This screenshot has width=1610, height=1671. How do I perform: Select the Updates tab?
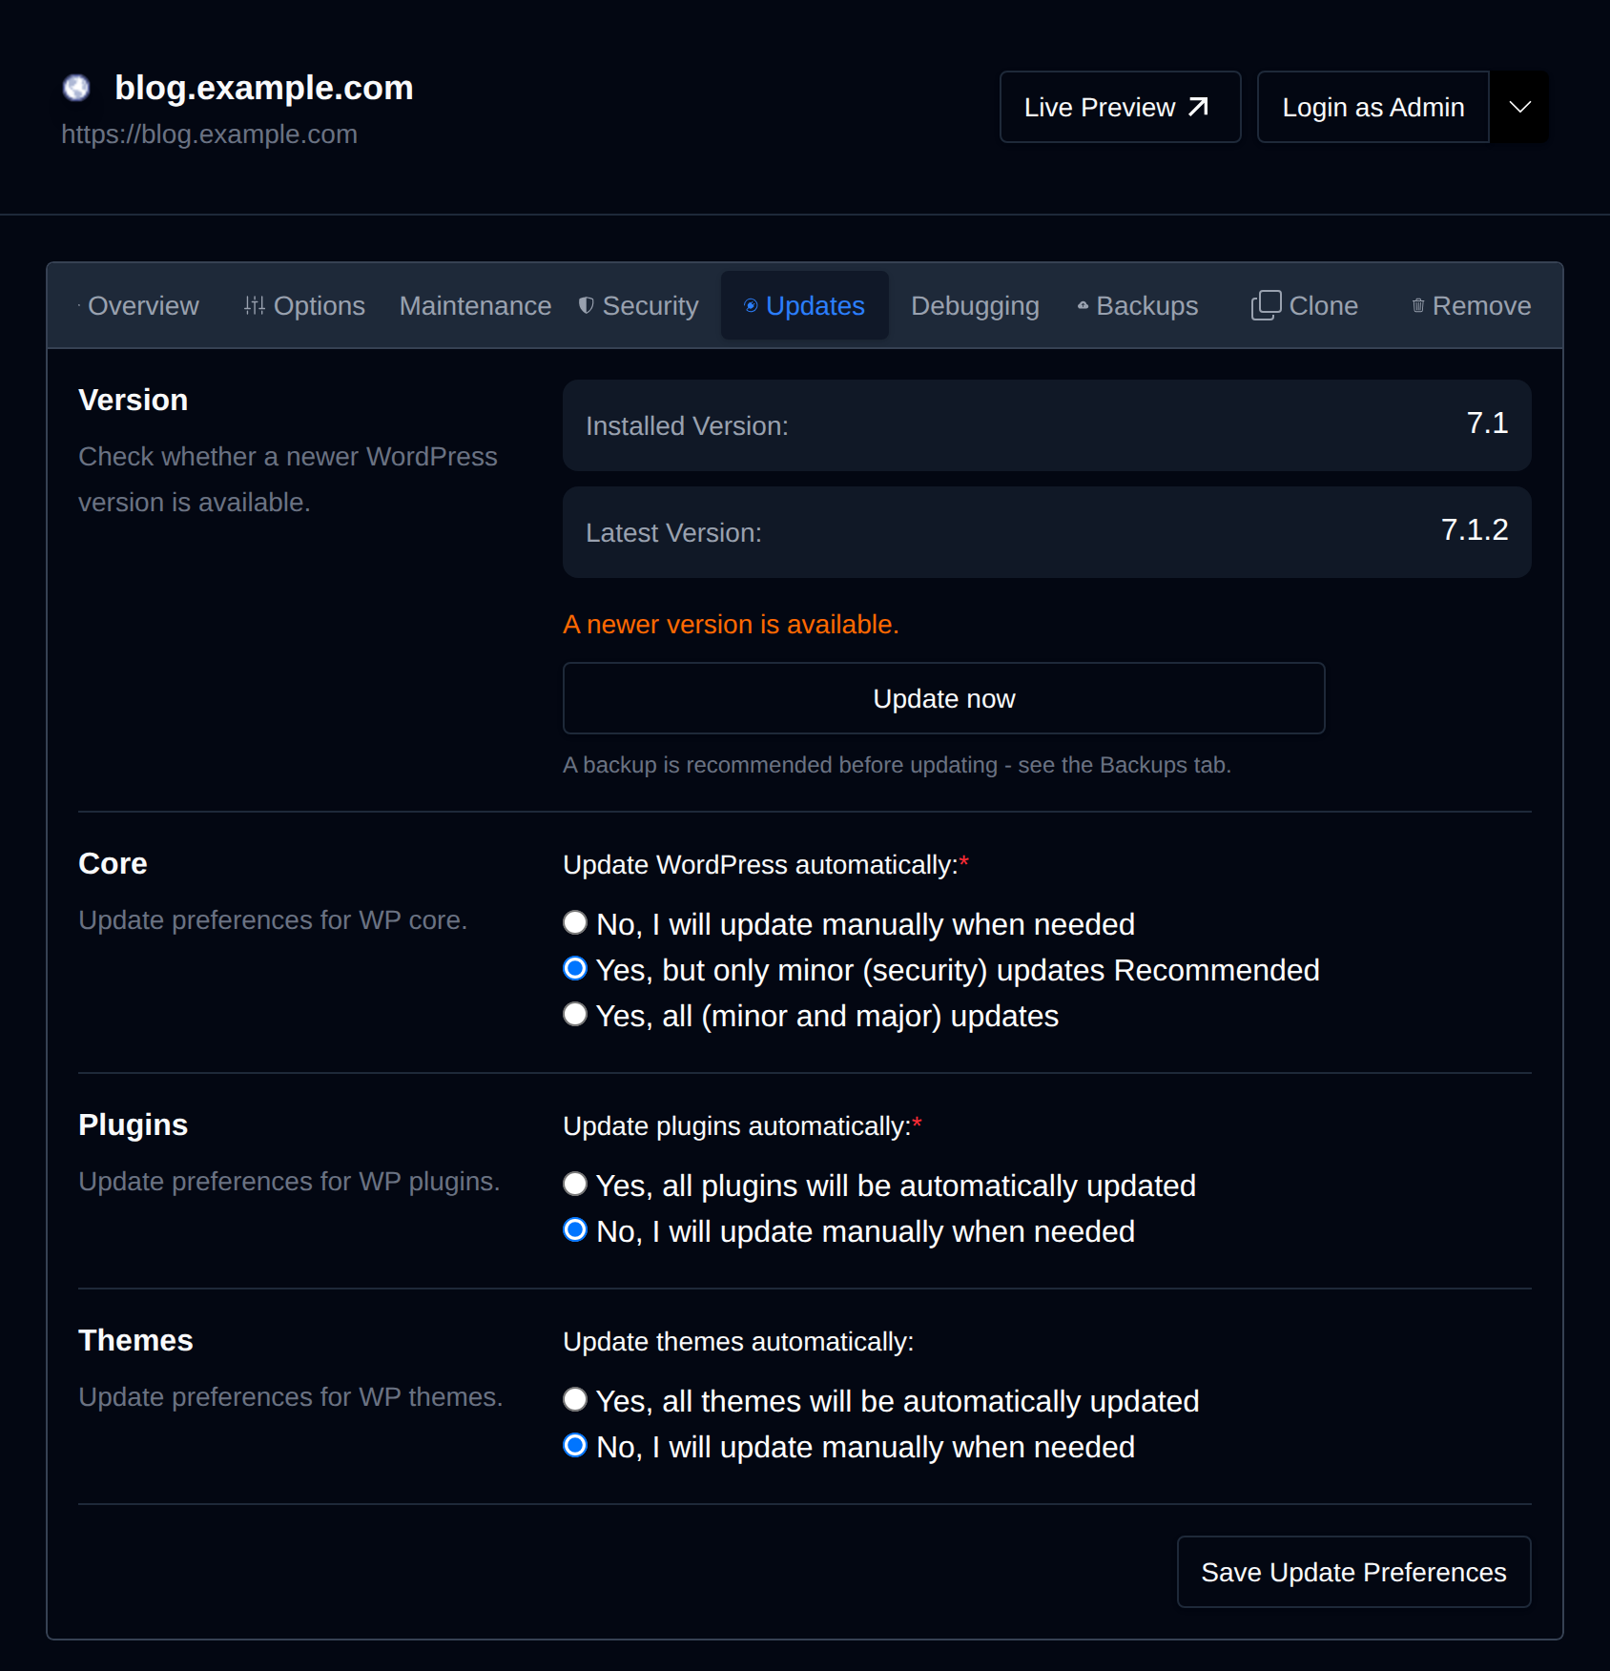point(805,305)
